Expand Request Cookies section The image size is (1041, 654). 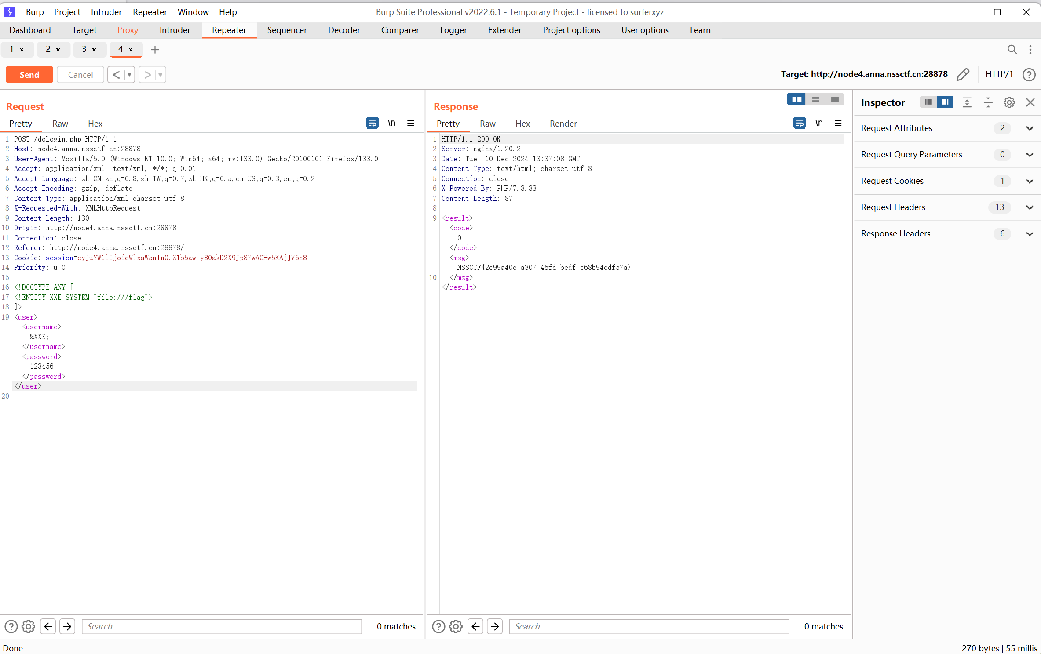1030,181
